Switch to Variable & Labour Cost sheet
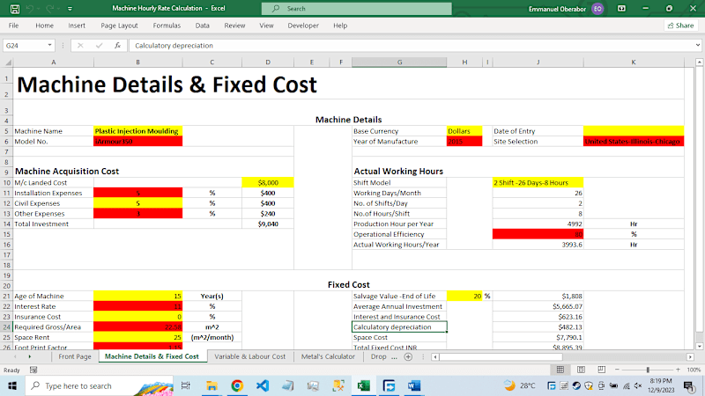 (x=249, y=356)
